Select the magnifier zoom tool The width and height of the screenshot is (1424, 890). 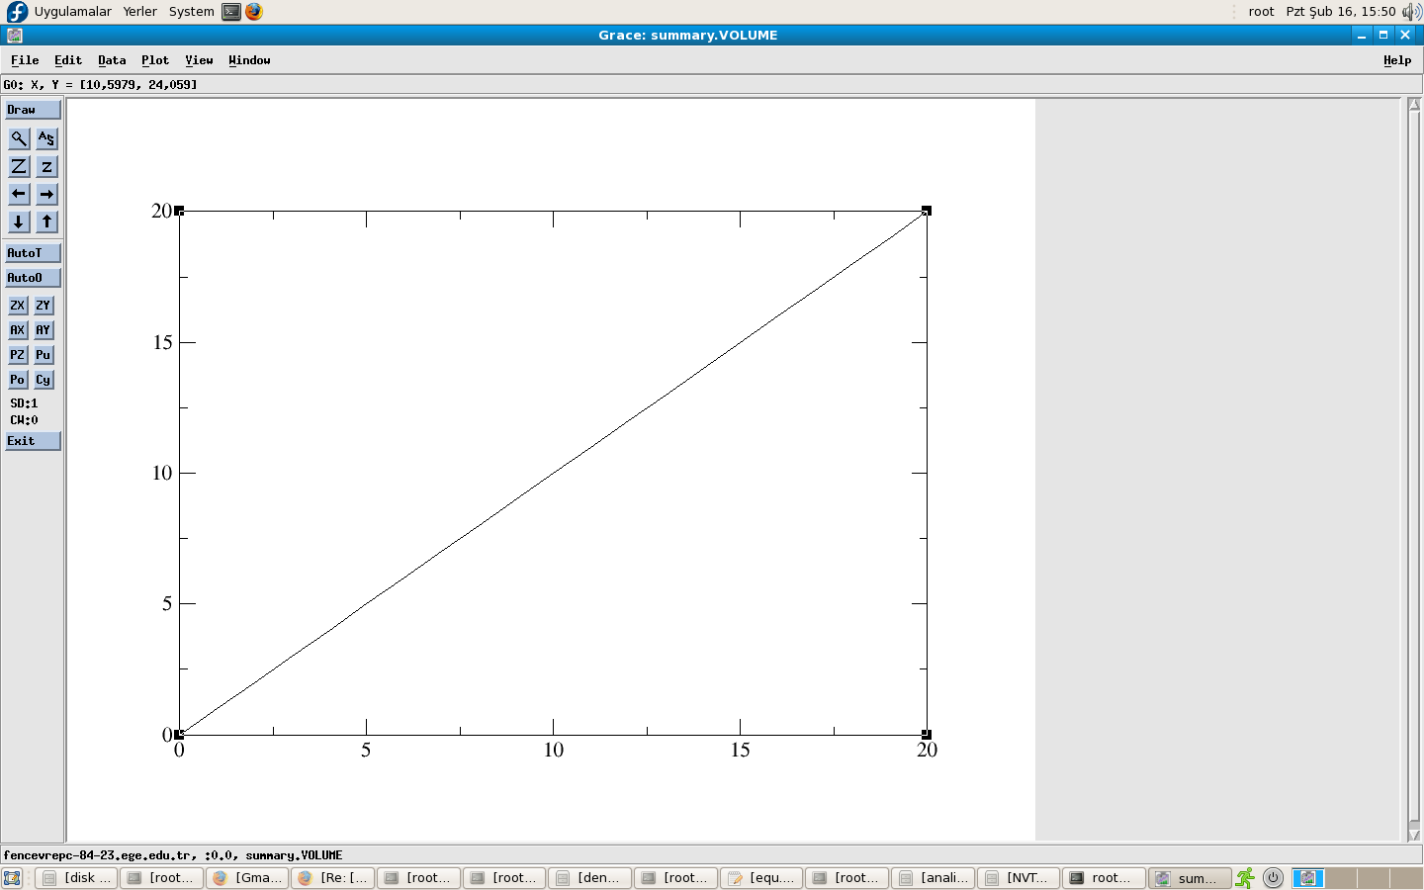[x=19, y=138]
